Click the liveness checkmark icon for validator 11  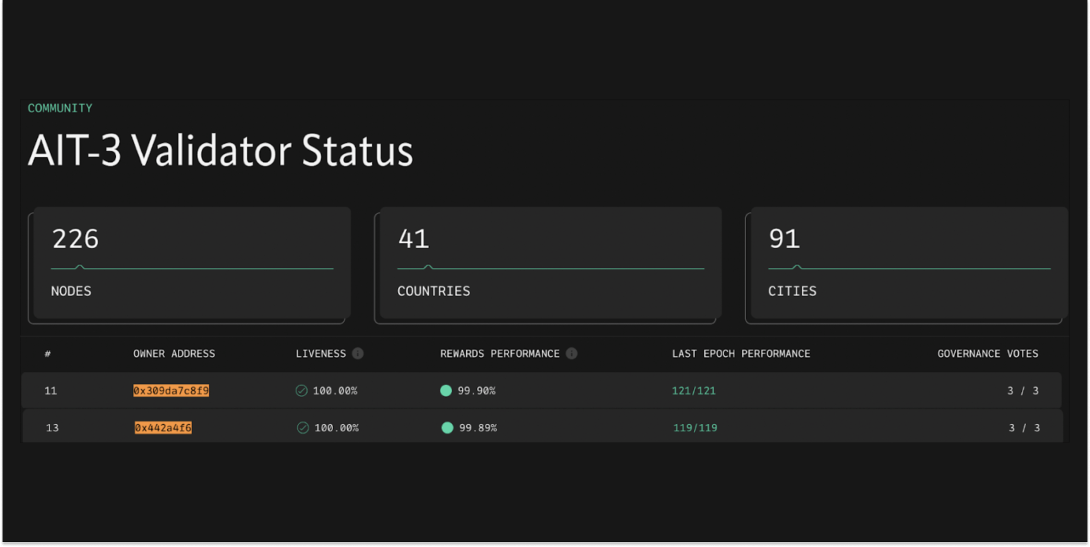pyautogui.click(x=302, y=391)
